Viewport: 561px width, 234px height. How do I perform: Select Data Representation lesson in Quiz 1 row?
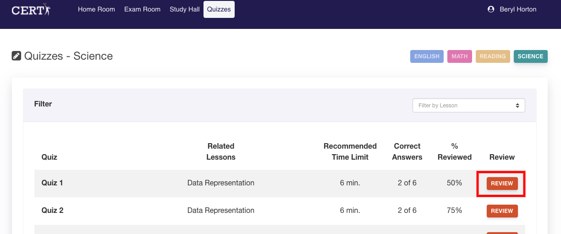pos(220,183)
